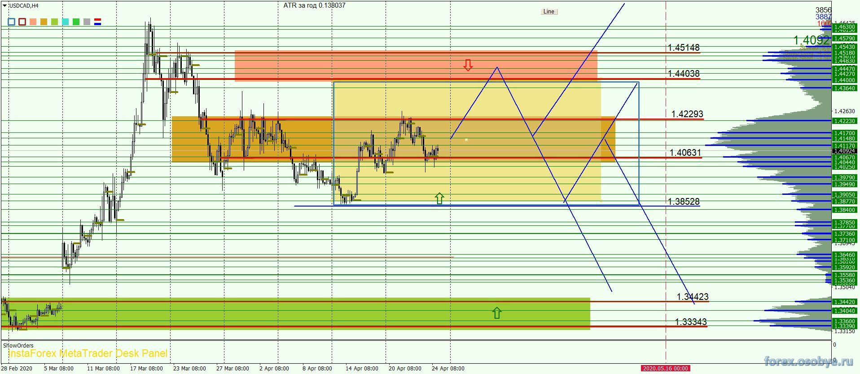Click the 1.46300 price axis label
860x374 pixels.
pyautogui.click(x=844, y=27)
